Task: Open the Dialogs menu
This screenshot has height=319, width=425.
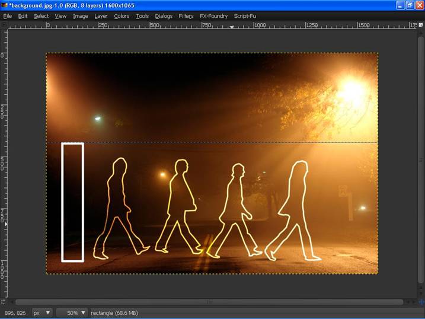Action: pyautogui.click(x=164, y=16)
